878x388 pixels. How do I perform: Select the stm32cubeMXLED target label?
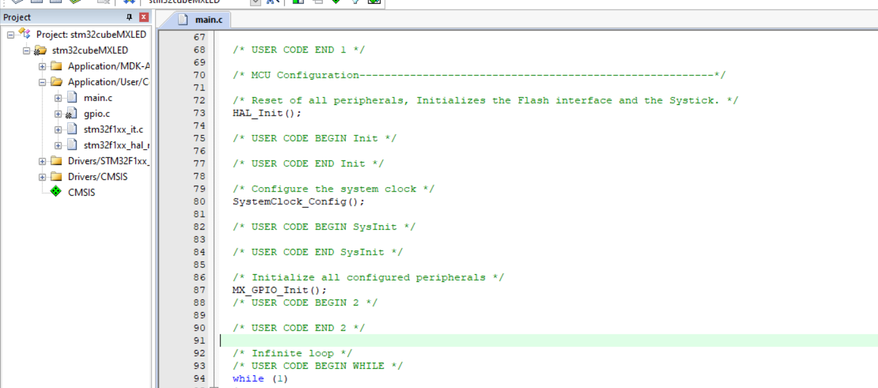[90, 50]
